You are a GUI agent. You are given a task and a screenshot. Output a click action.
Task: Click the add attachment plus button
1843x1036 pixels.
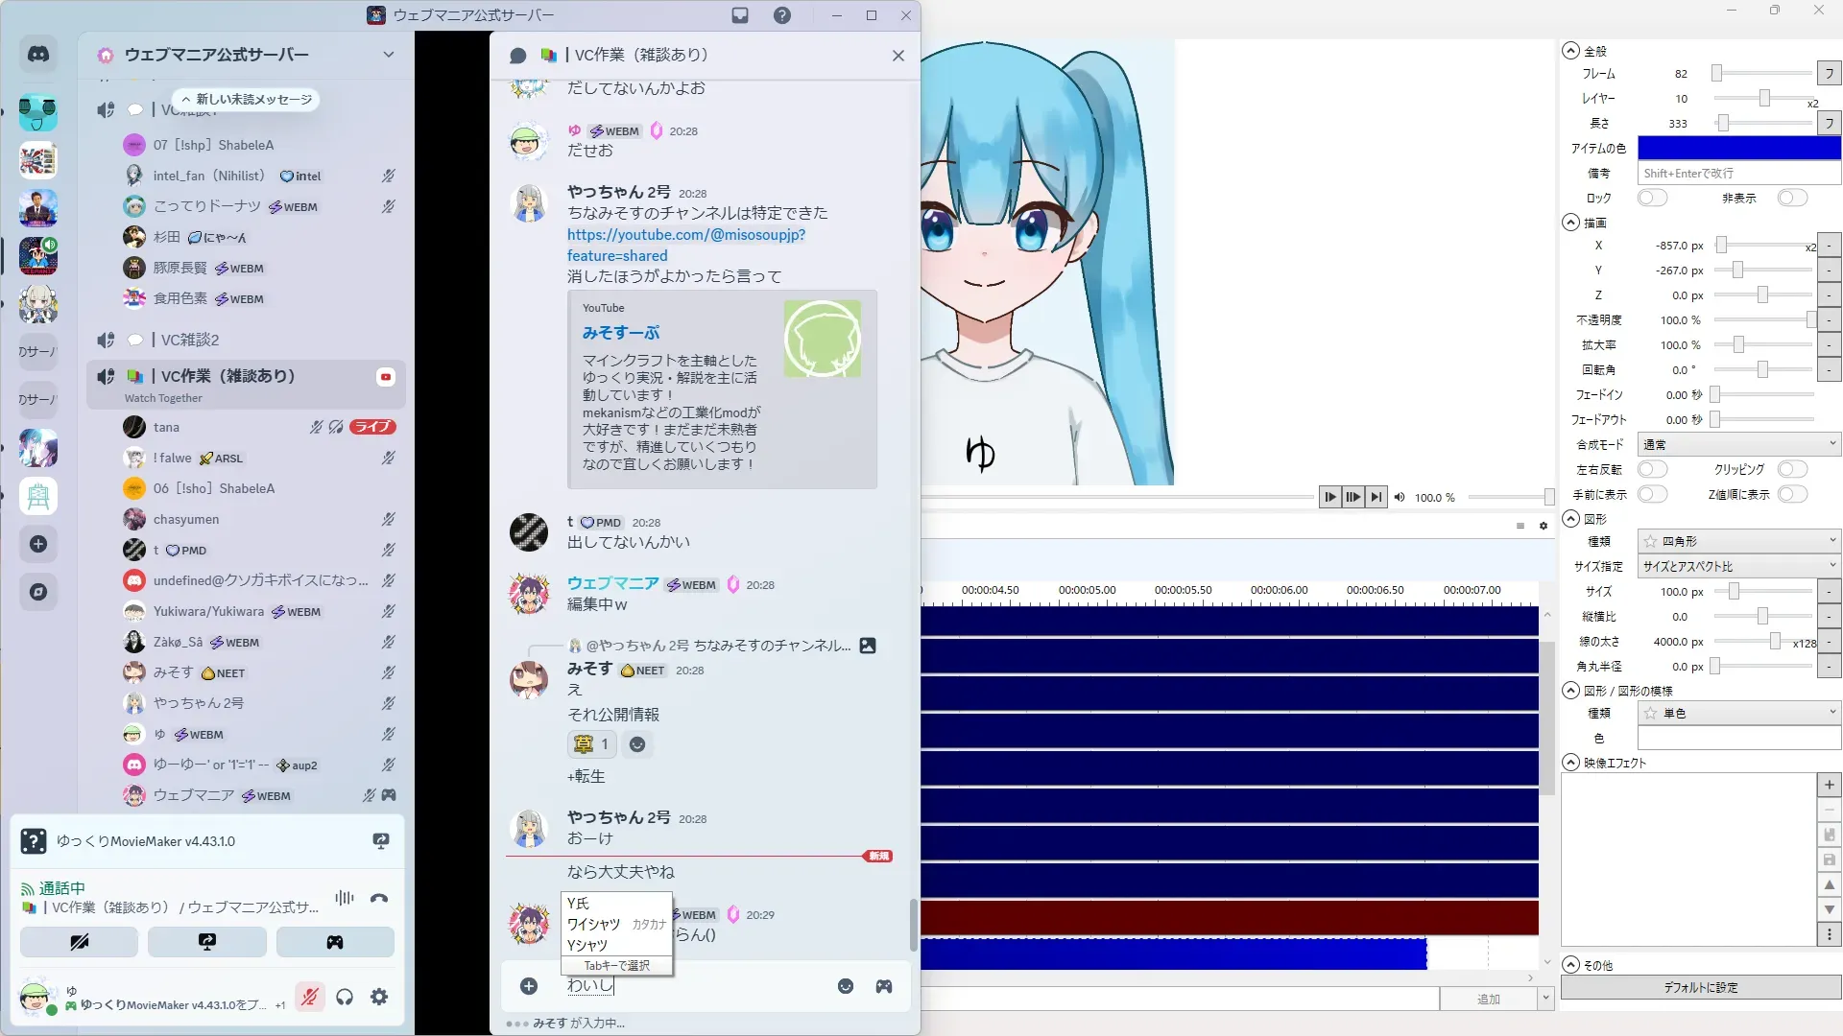point(529,986)
